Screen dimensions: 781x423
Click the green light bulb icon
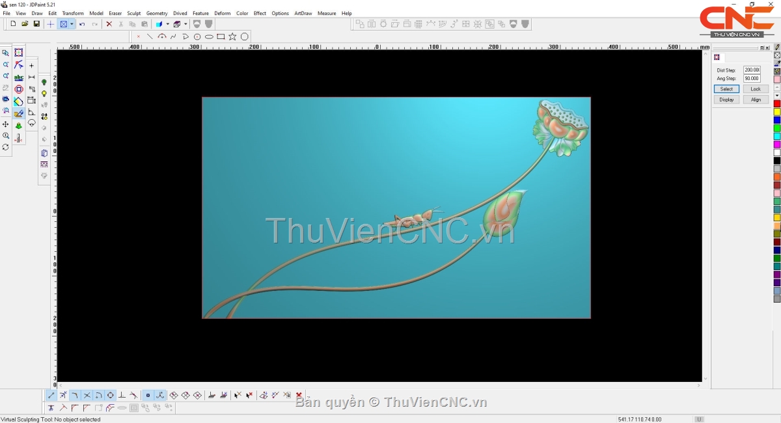pyautogui.click(x=44, y=82)
